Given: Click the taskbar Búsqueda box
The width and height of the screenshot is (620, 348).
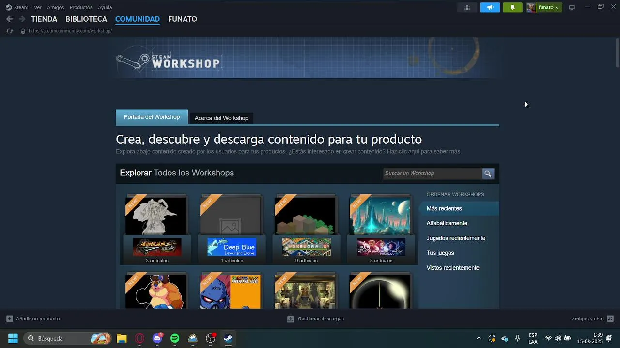Looking at the screenshot, I should (68, 338).
